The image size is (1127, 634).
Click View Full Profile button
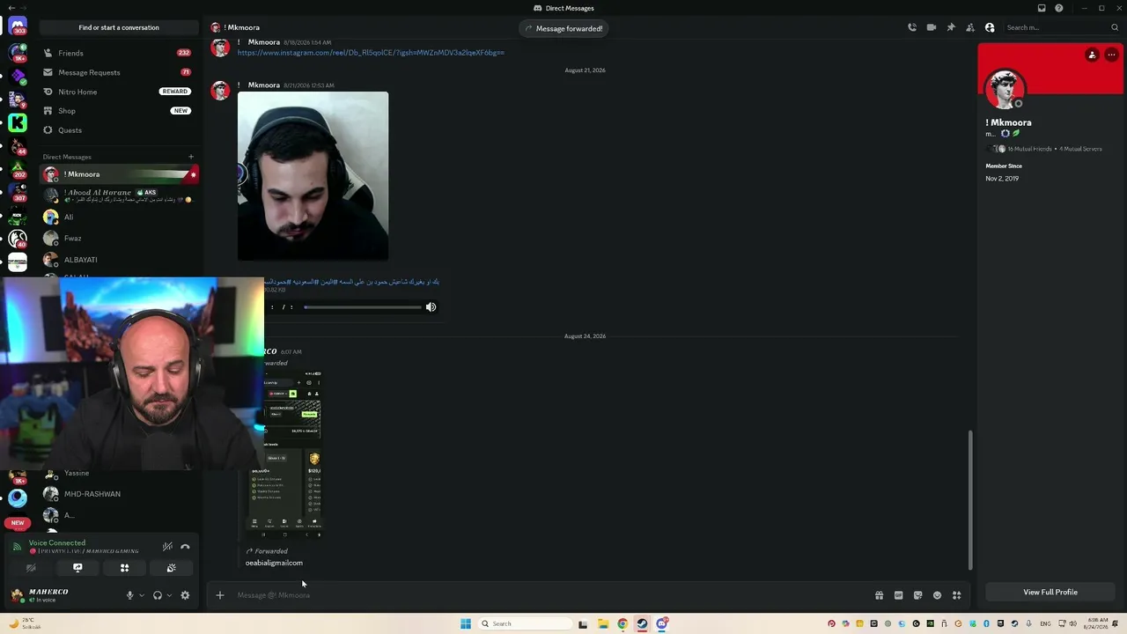pyautogui.click(x=1050, y=593)
